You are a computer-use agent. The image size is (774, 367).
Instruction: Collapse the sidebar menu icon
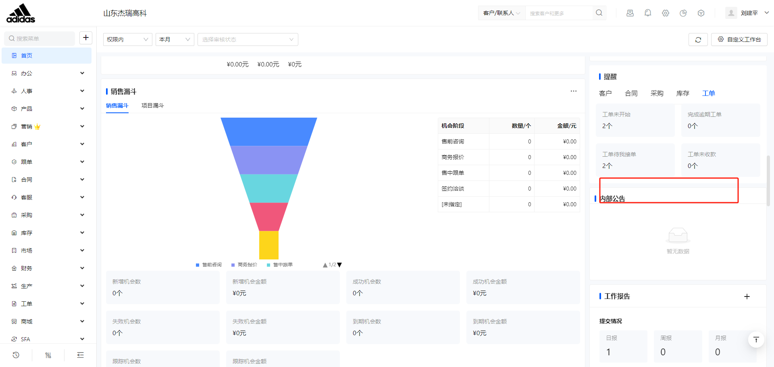click(x=81, y=355)
